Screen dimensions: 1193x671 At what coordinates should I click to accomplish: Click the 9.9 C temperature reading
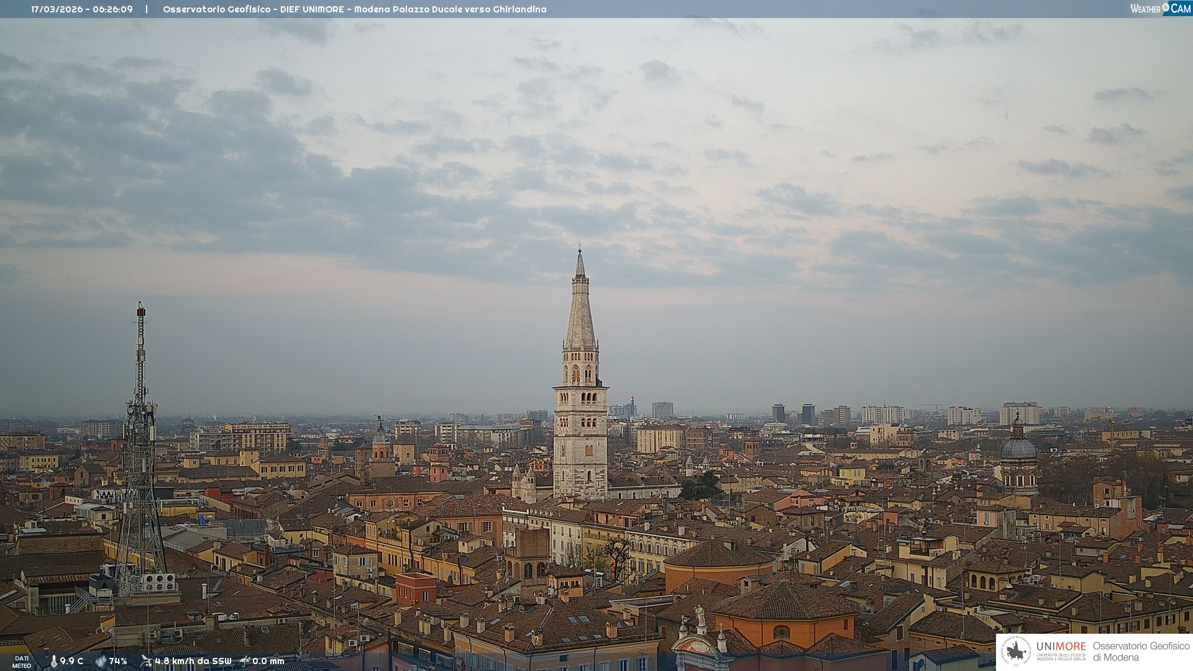point(71,661)
